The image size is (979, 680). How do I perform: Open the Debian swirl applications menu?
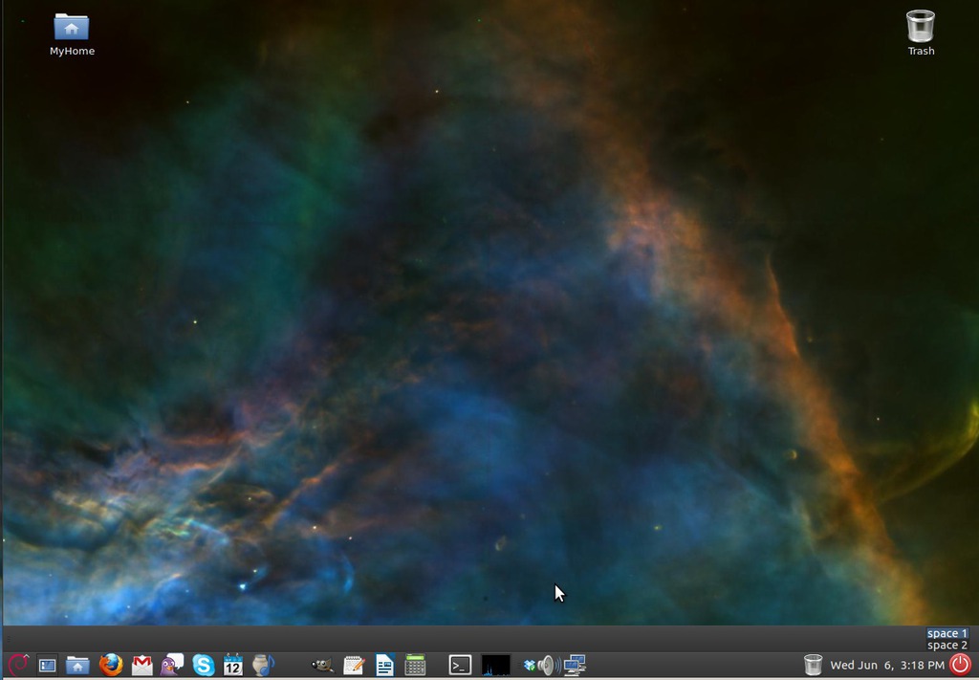[x=17, y=665]
